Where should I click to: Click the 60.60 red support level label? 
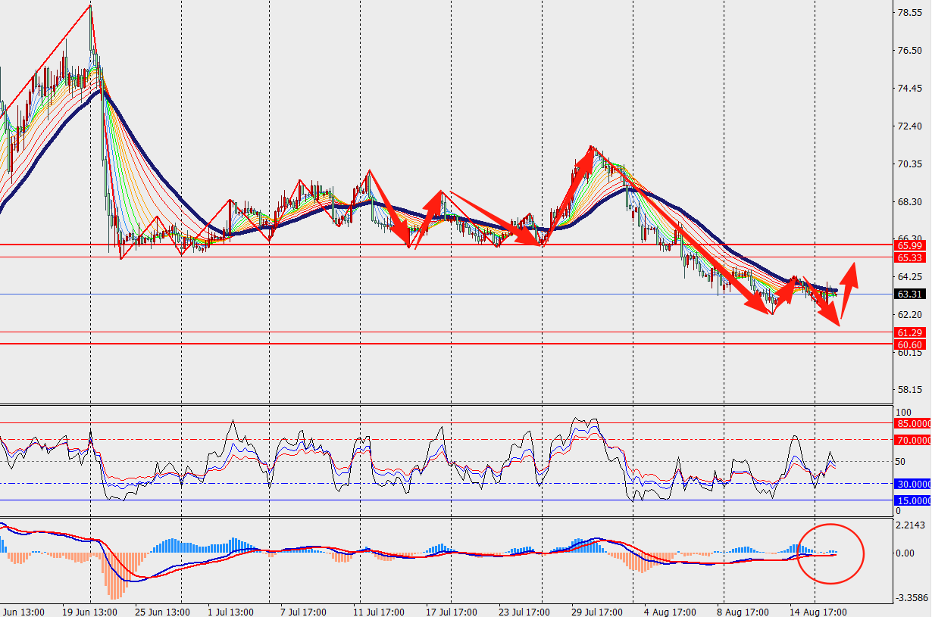click(x=911, y=344)
